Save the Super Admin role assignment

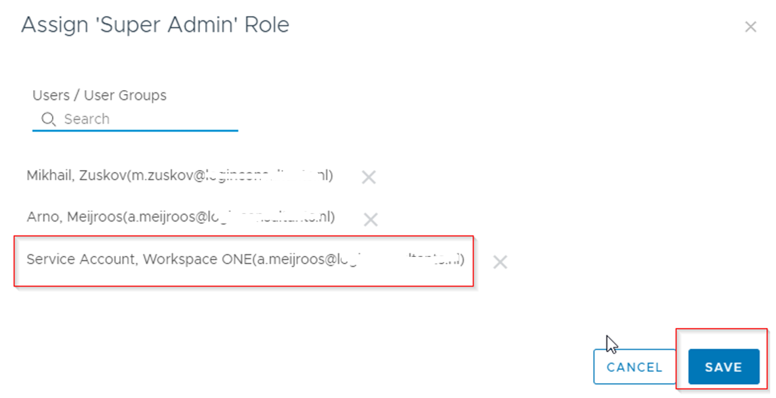(724, 366)
